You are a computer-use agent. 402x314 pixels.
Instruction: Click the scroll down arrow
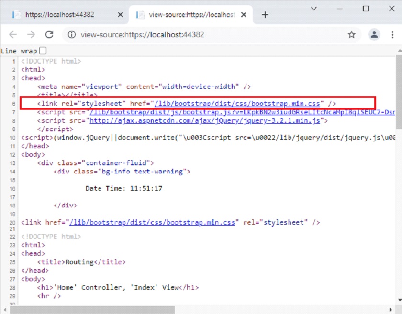click(399, 300)
